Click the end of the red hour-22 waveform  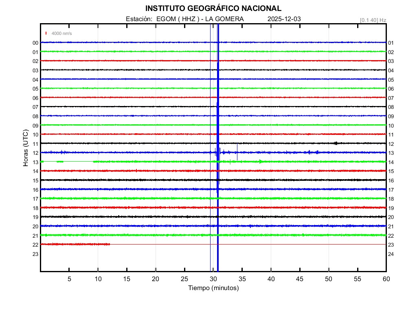110,244
